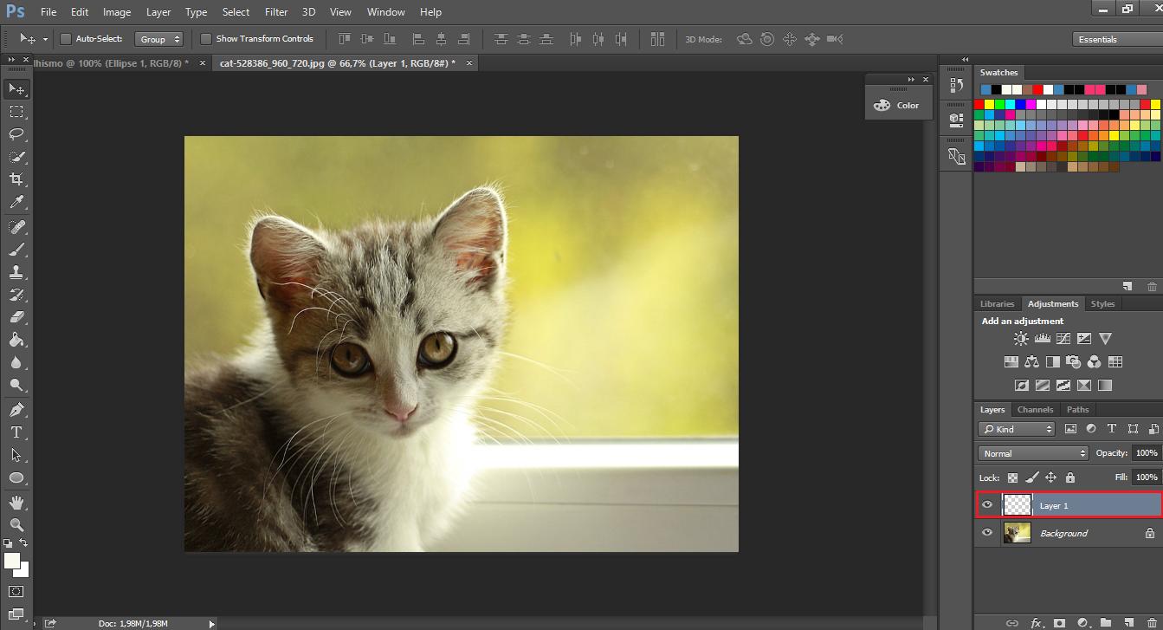Click the Brightness/Contrast adjustment icon
Viewport: 1163px width, 630px height.
click(x=1021, y=339)
